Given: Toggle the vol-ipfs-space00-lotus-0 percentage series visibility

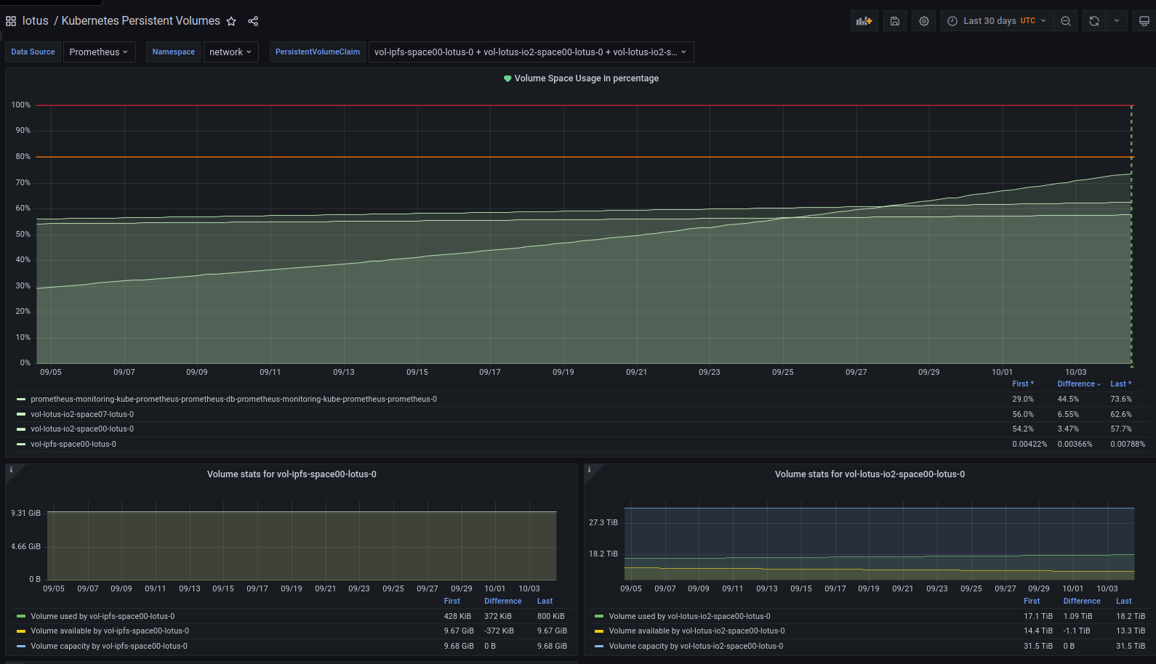Looking at the screenshot, I should click(73, 444).
